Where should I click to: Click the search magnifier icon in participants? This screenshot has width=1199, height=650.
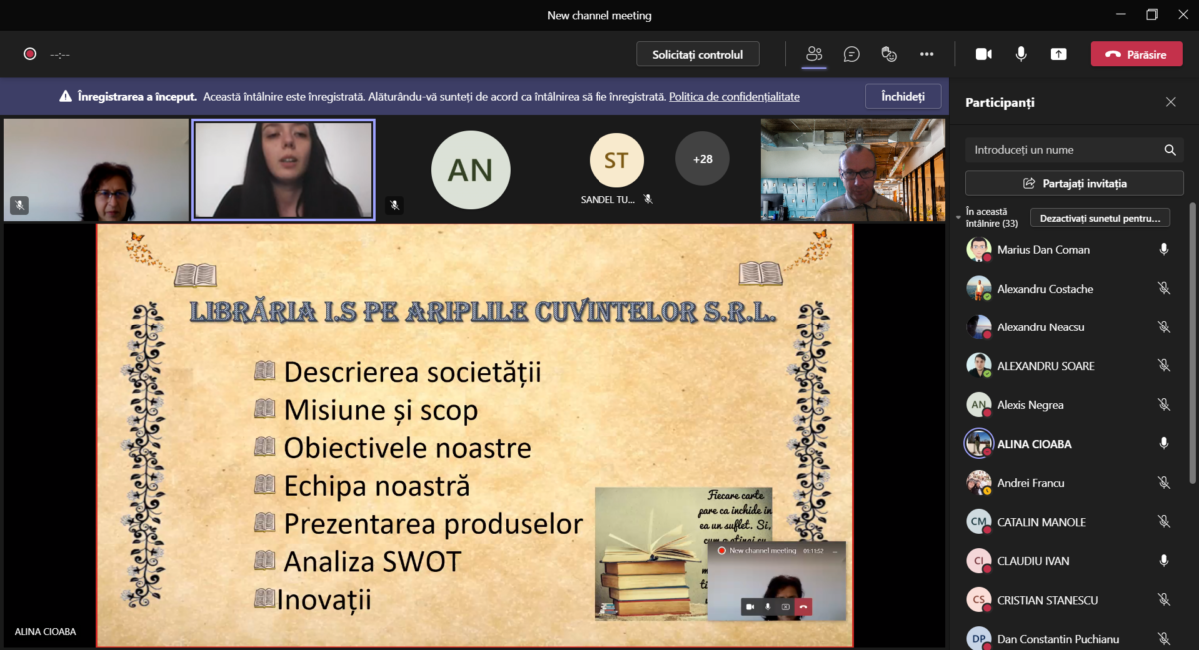point(1169,150)
